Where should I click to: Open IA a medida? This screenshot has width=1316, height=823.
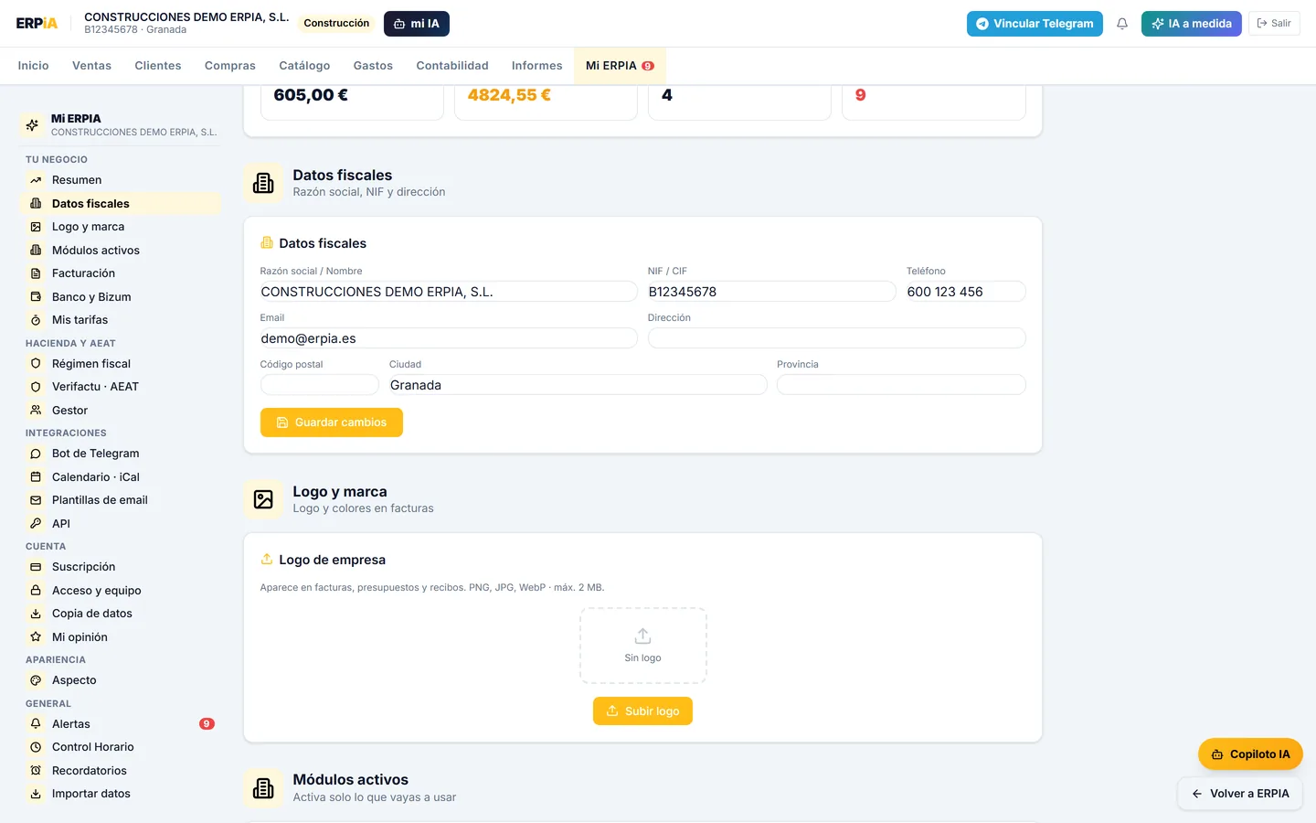pos(1192,24)
